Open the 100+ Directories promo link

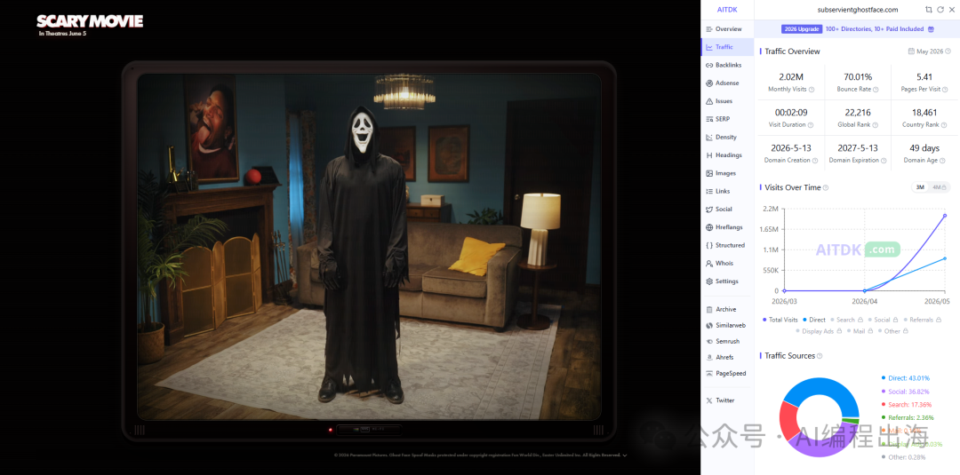(x=875, y=28)
